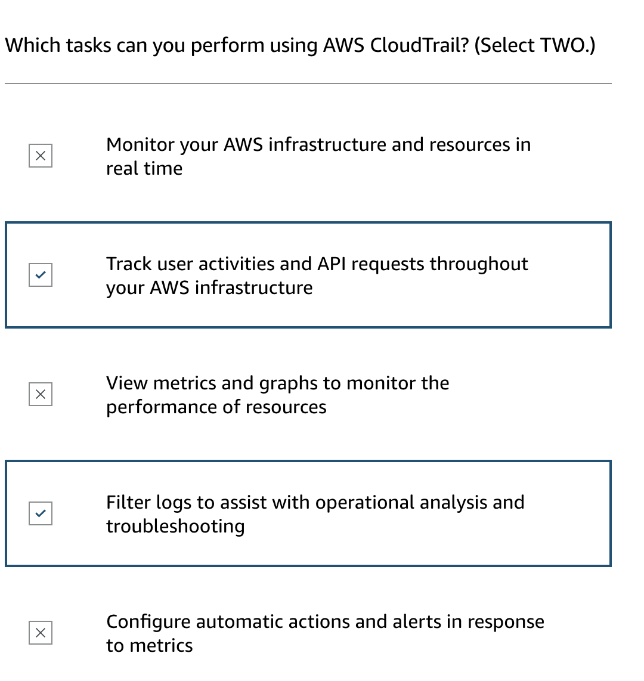Toggle the 'View metrics and graphs' checkbox

tap(41, 394)
